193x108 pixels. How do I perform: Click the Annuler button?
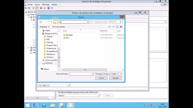(x=115, y=78)
